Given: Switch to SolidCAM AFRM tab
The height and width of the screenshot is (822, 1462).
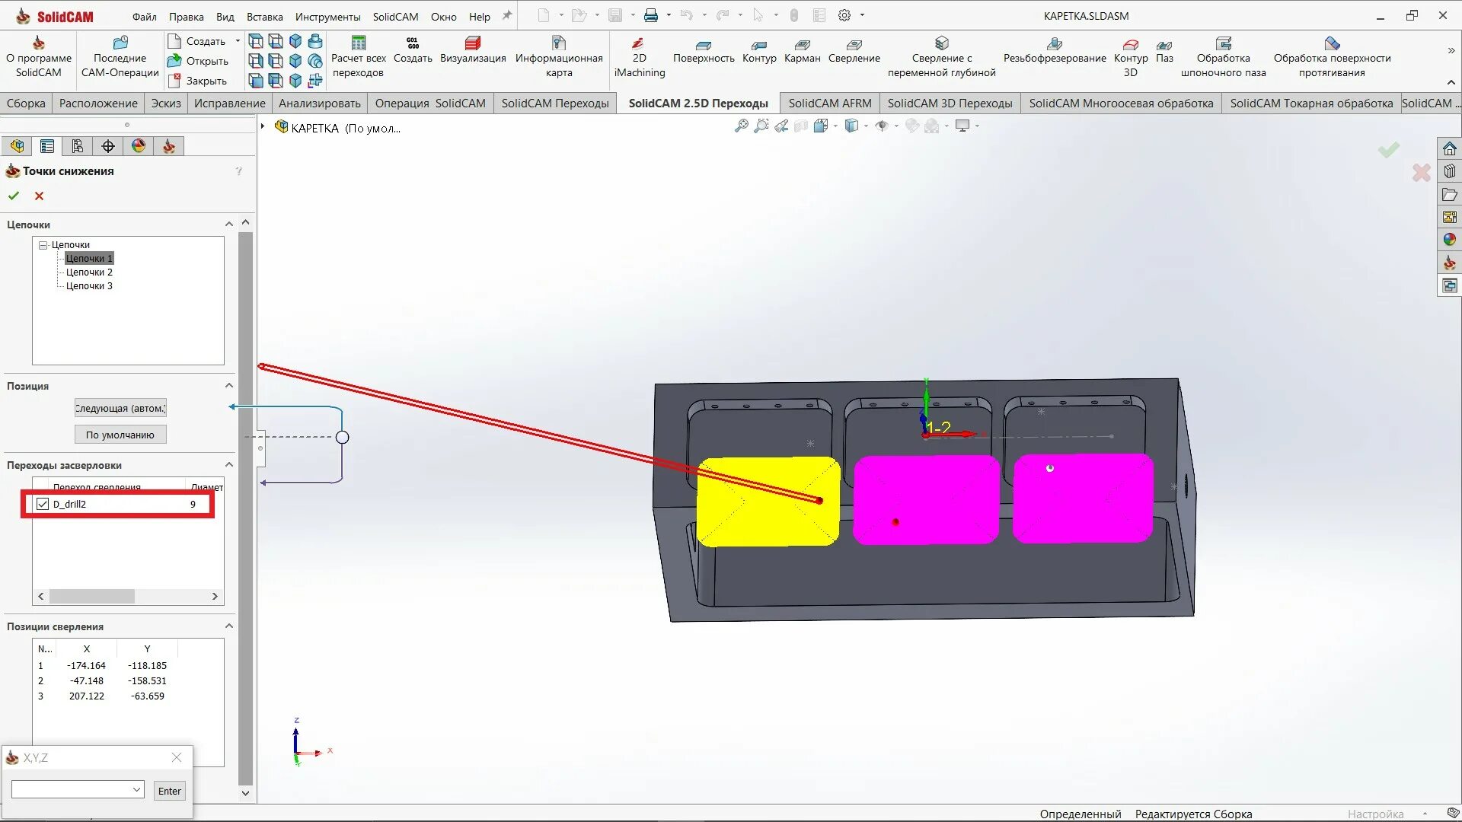Looking at the screenshot, I should pyautogui.click(x=830, y=104).
